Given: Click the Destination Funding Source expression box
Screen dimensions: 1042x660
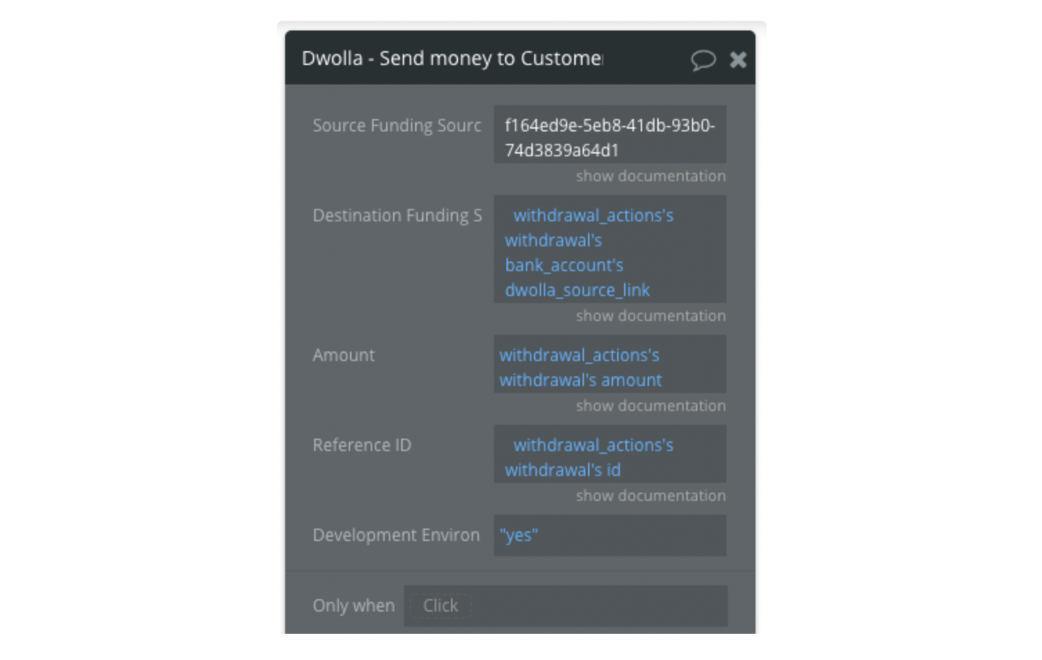Looking at the screenshot, I should (610, 249).
